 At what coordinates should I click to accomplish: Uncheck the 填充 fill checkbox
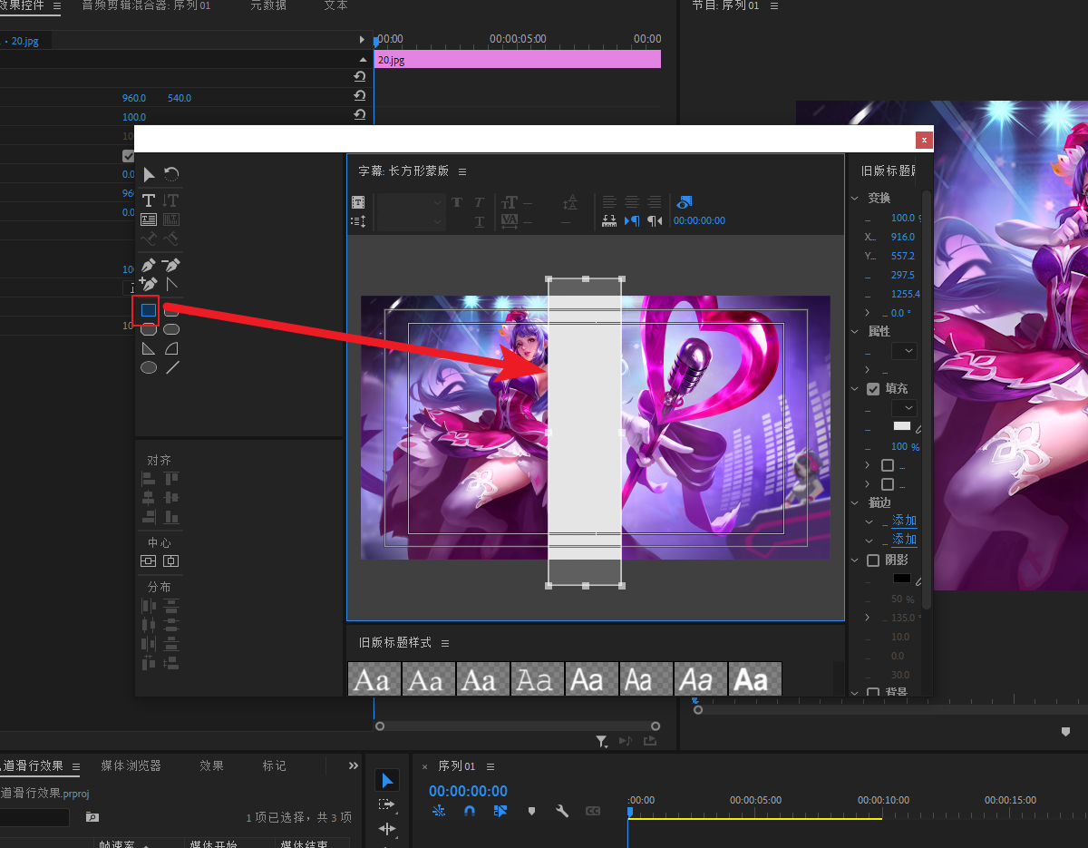click(873, 389)
